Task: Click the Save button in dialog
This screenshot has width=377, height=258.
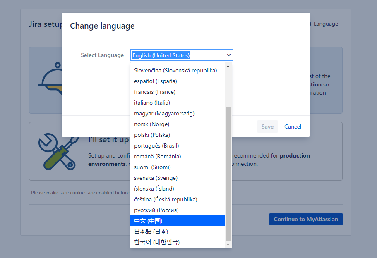Action: click(x=267, y=127)
